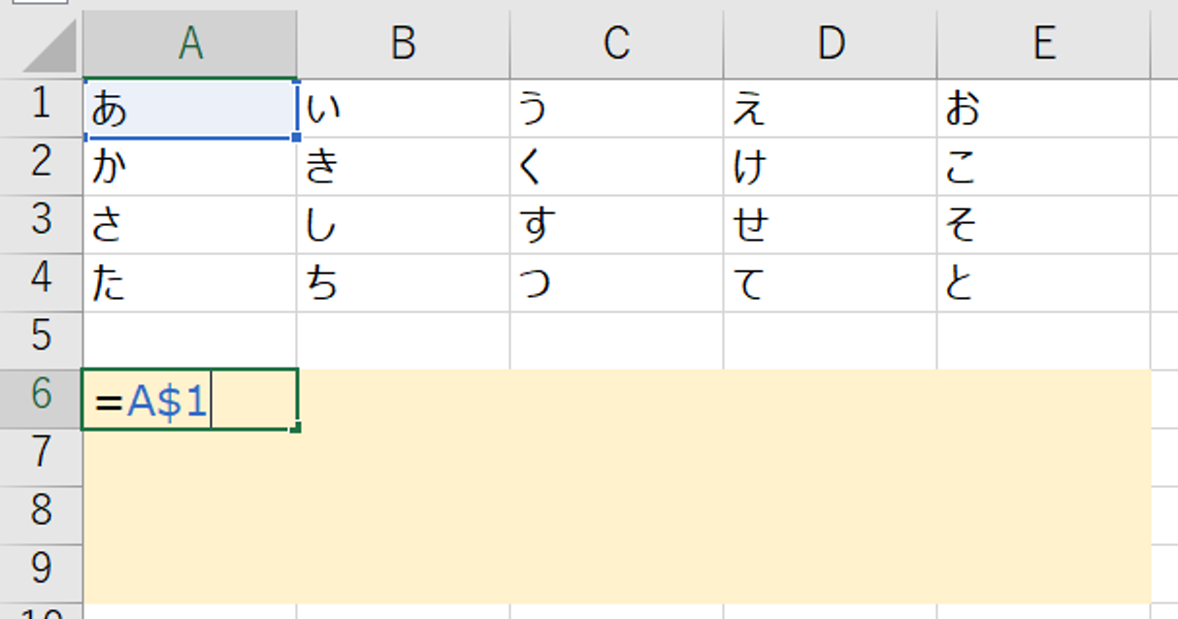Select column D header
The width and height of the screenshot is (1178, 619).
click(x=831, y=44)
